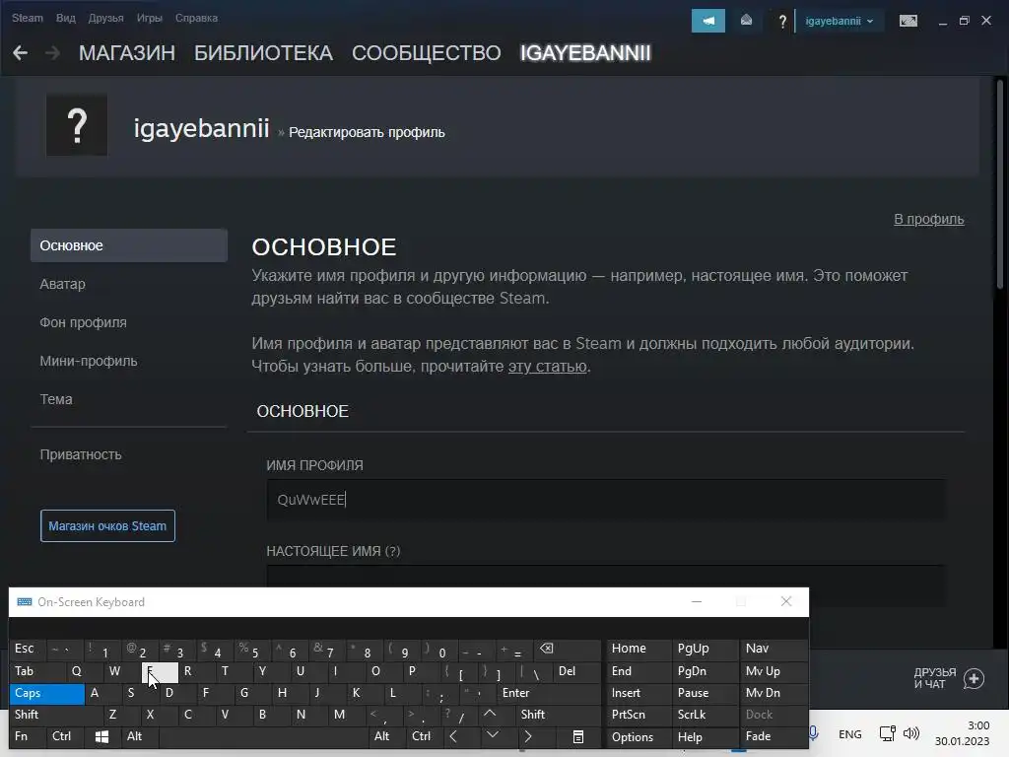Click Магазин очков Steam button
Screen dimensions: 1009x757
[107, 526]
